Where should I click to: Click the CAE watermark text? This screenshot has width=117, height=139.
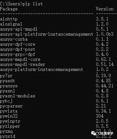pos(106,133)
